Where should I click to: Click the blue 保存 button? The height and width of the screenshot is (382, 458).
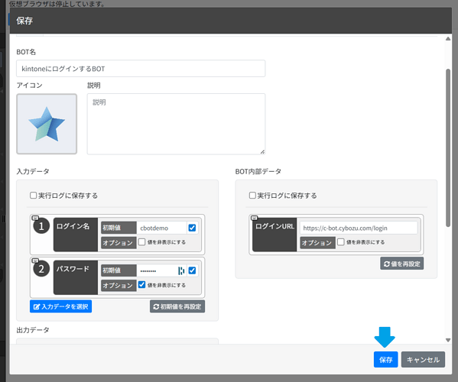385,360
